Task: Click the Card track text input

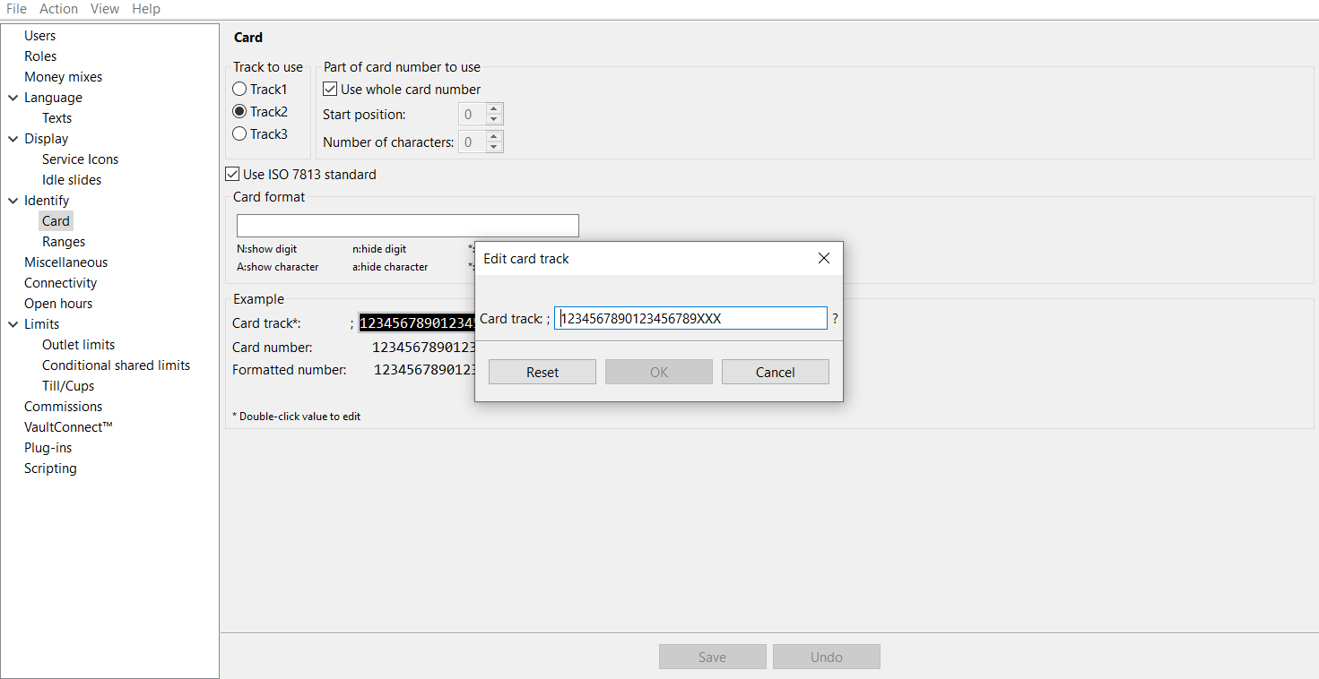Action: click(x=690, y=317)
